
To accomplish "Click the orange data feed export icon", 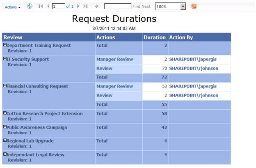I will click(194, 6).
